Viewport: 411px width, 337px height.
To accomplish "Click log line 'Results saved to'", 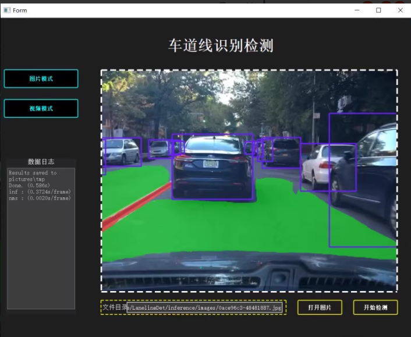I will pyautogui.click(x=33, y=173).
